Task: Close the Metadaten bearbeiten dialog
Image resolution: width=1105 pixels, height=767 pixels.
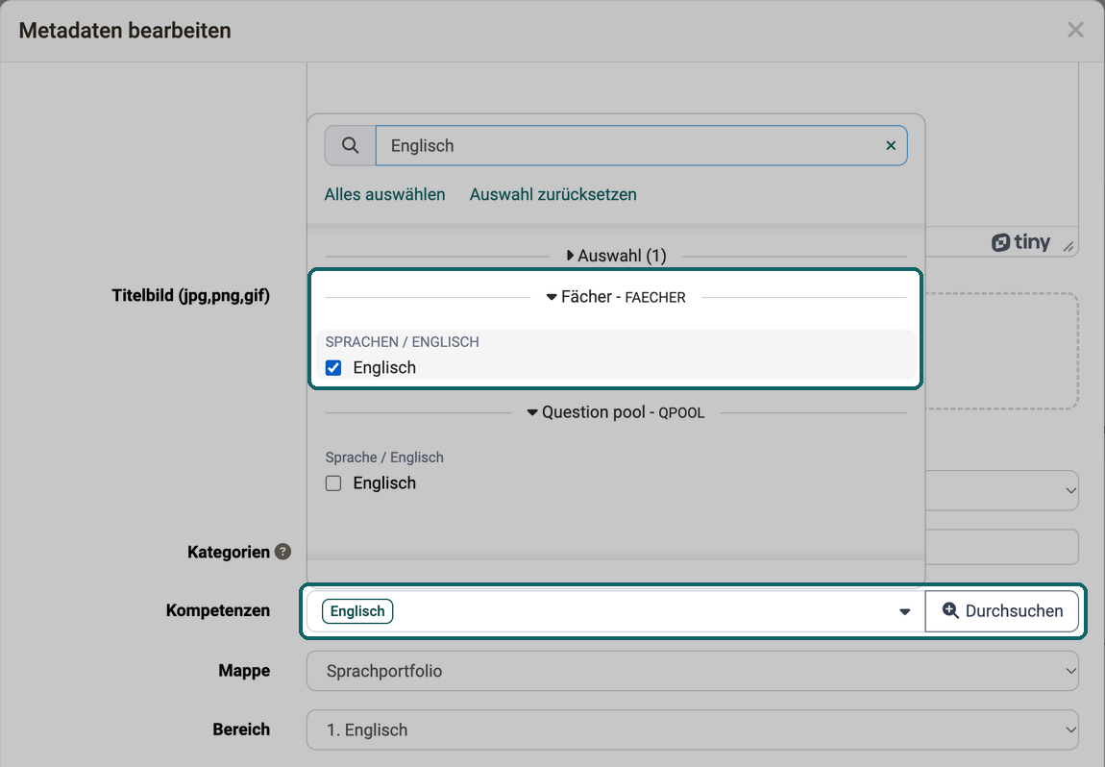Action: [x=1075, y=30]
